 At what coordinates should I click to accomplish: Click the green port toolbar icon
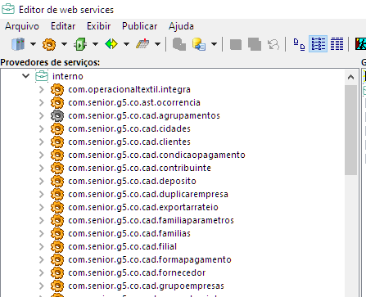tap(80, 44)
